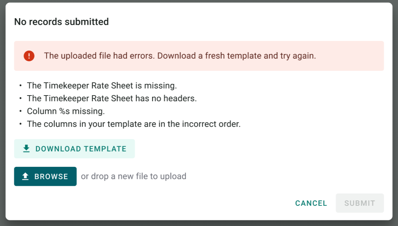Screen dimensions: 398x226
Task: Click the 'or drop a new file to upload' text
Action: (134, 176)
